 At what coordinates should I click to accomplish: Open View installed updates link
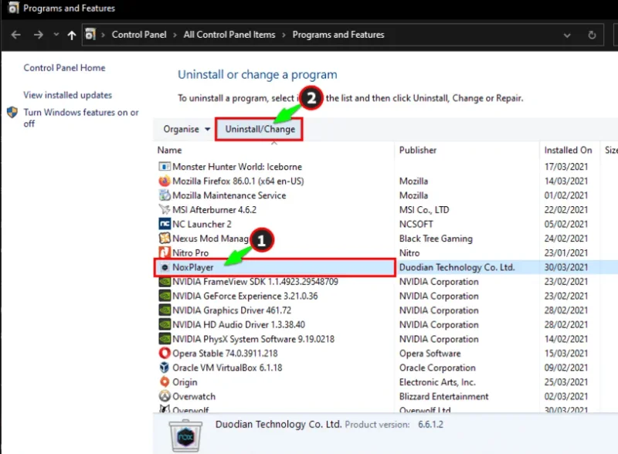[x=67, y=95]
